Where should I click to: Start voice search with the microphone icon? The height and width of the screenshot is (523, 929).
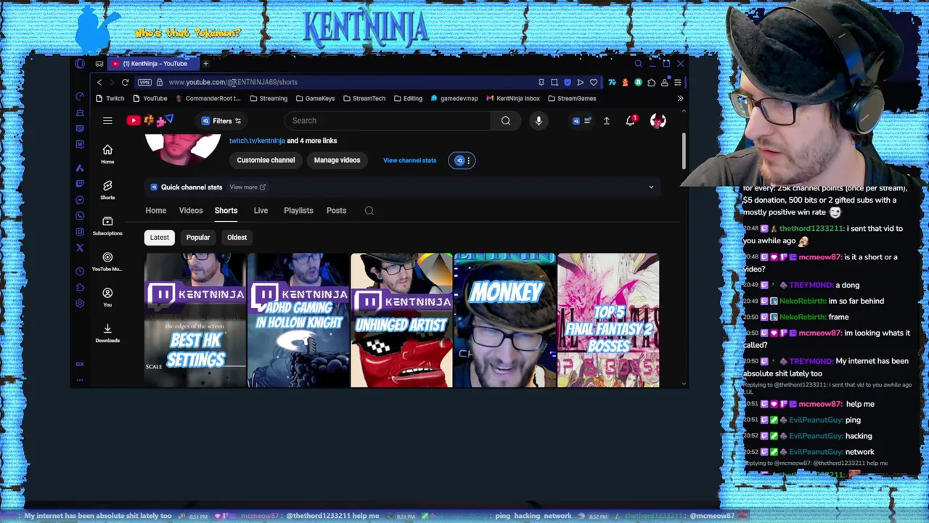pos(539,121)
